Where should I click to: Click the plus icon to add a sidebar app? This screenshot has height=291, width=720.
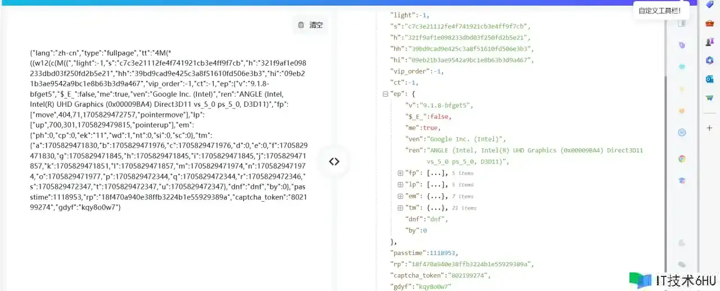tap(709, 128)
